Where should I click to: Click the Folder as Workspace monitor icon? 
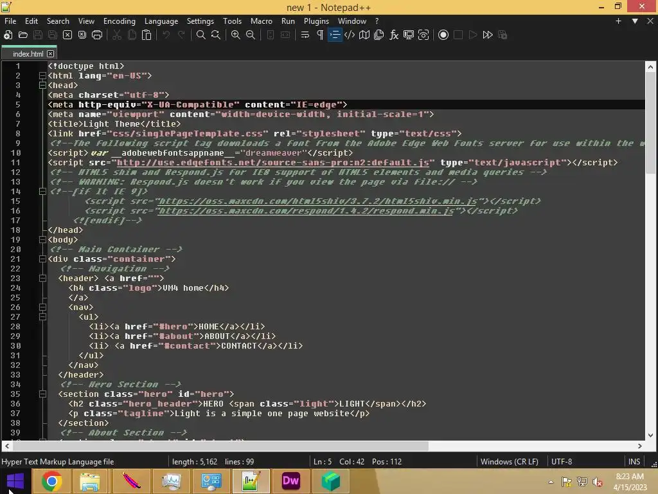click(409, 35)
